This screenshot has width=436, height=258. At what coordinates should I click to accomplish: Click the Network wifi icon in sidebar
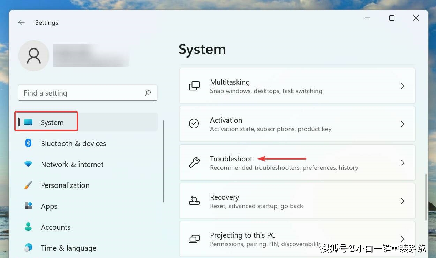(x=28, y=164)
